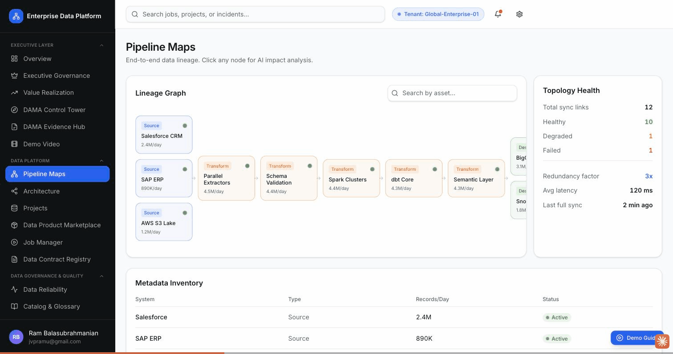Image resolution: width=673 pixels, height=354 pixels.
Task: Click the Executive Governance crown icon
Action: click(x=14, y=76)
